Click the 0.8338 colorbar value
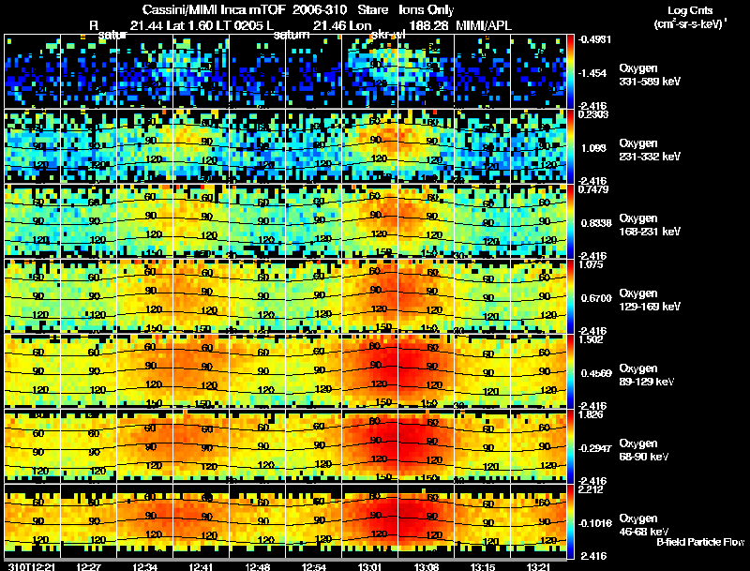This screenshot has width=750, height=571. tap(596, 223)
